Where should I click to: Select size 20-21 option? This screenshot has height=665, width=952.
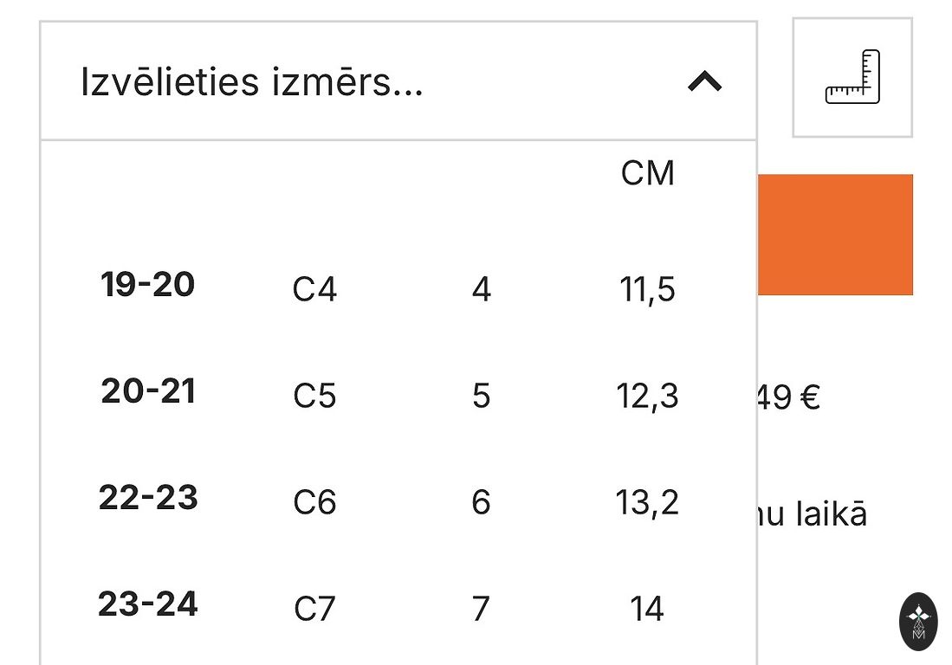[x=148, y=392]
